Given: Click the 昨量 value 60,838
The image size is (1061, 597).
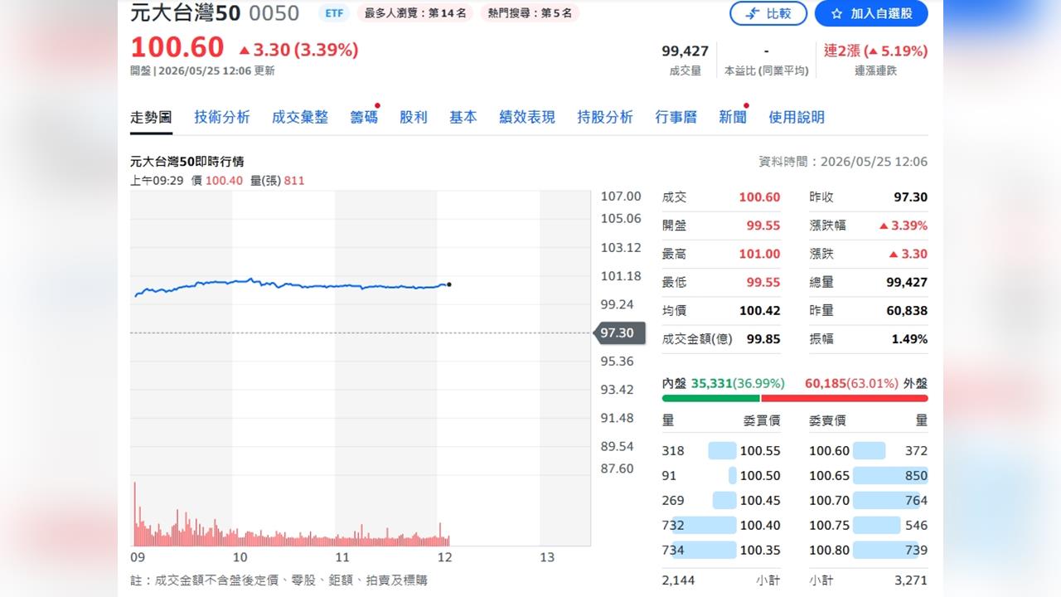Looking at the screenshot, I should (x=907, y=311).
